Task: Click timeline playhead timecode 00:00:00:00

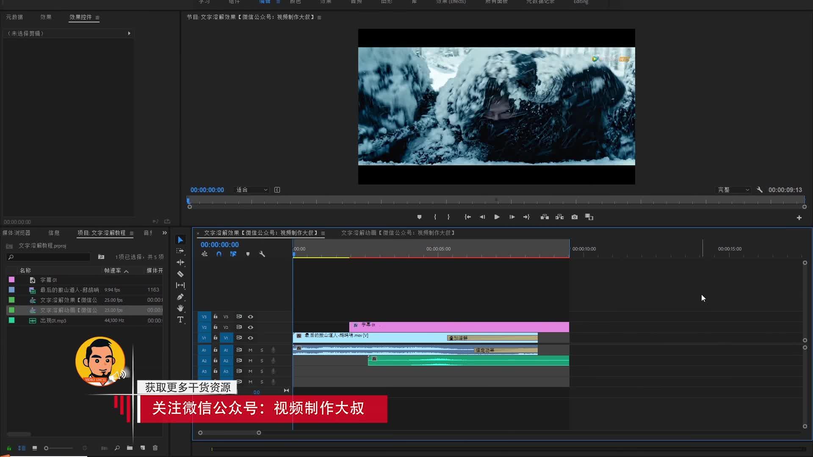Action: point(220,245)
